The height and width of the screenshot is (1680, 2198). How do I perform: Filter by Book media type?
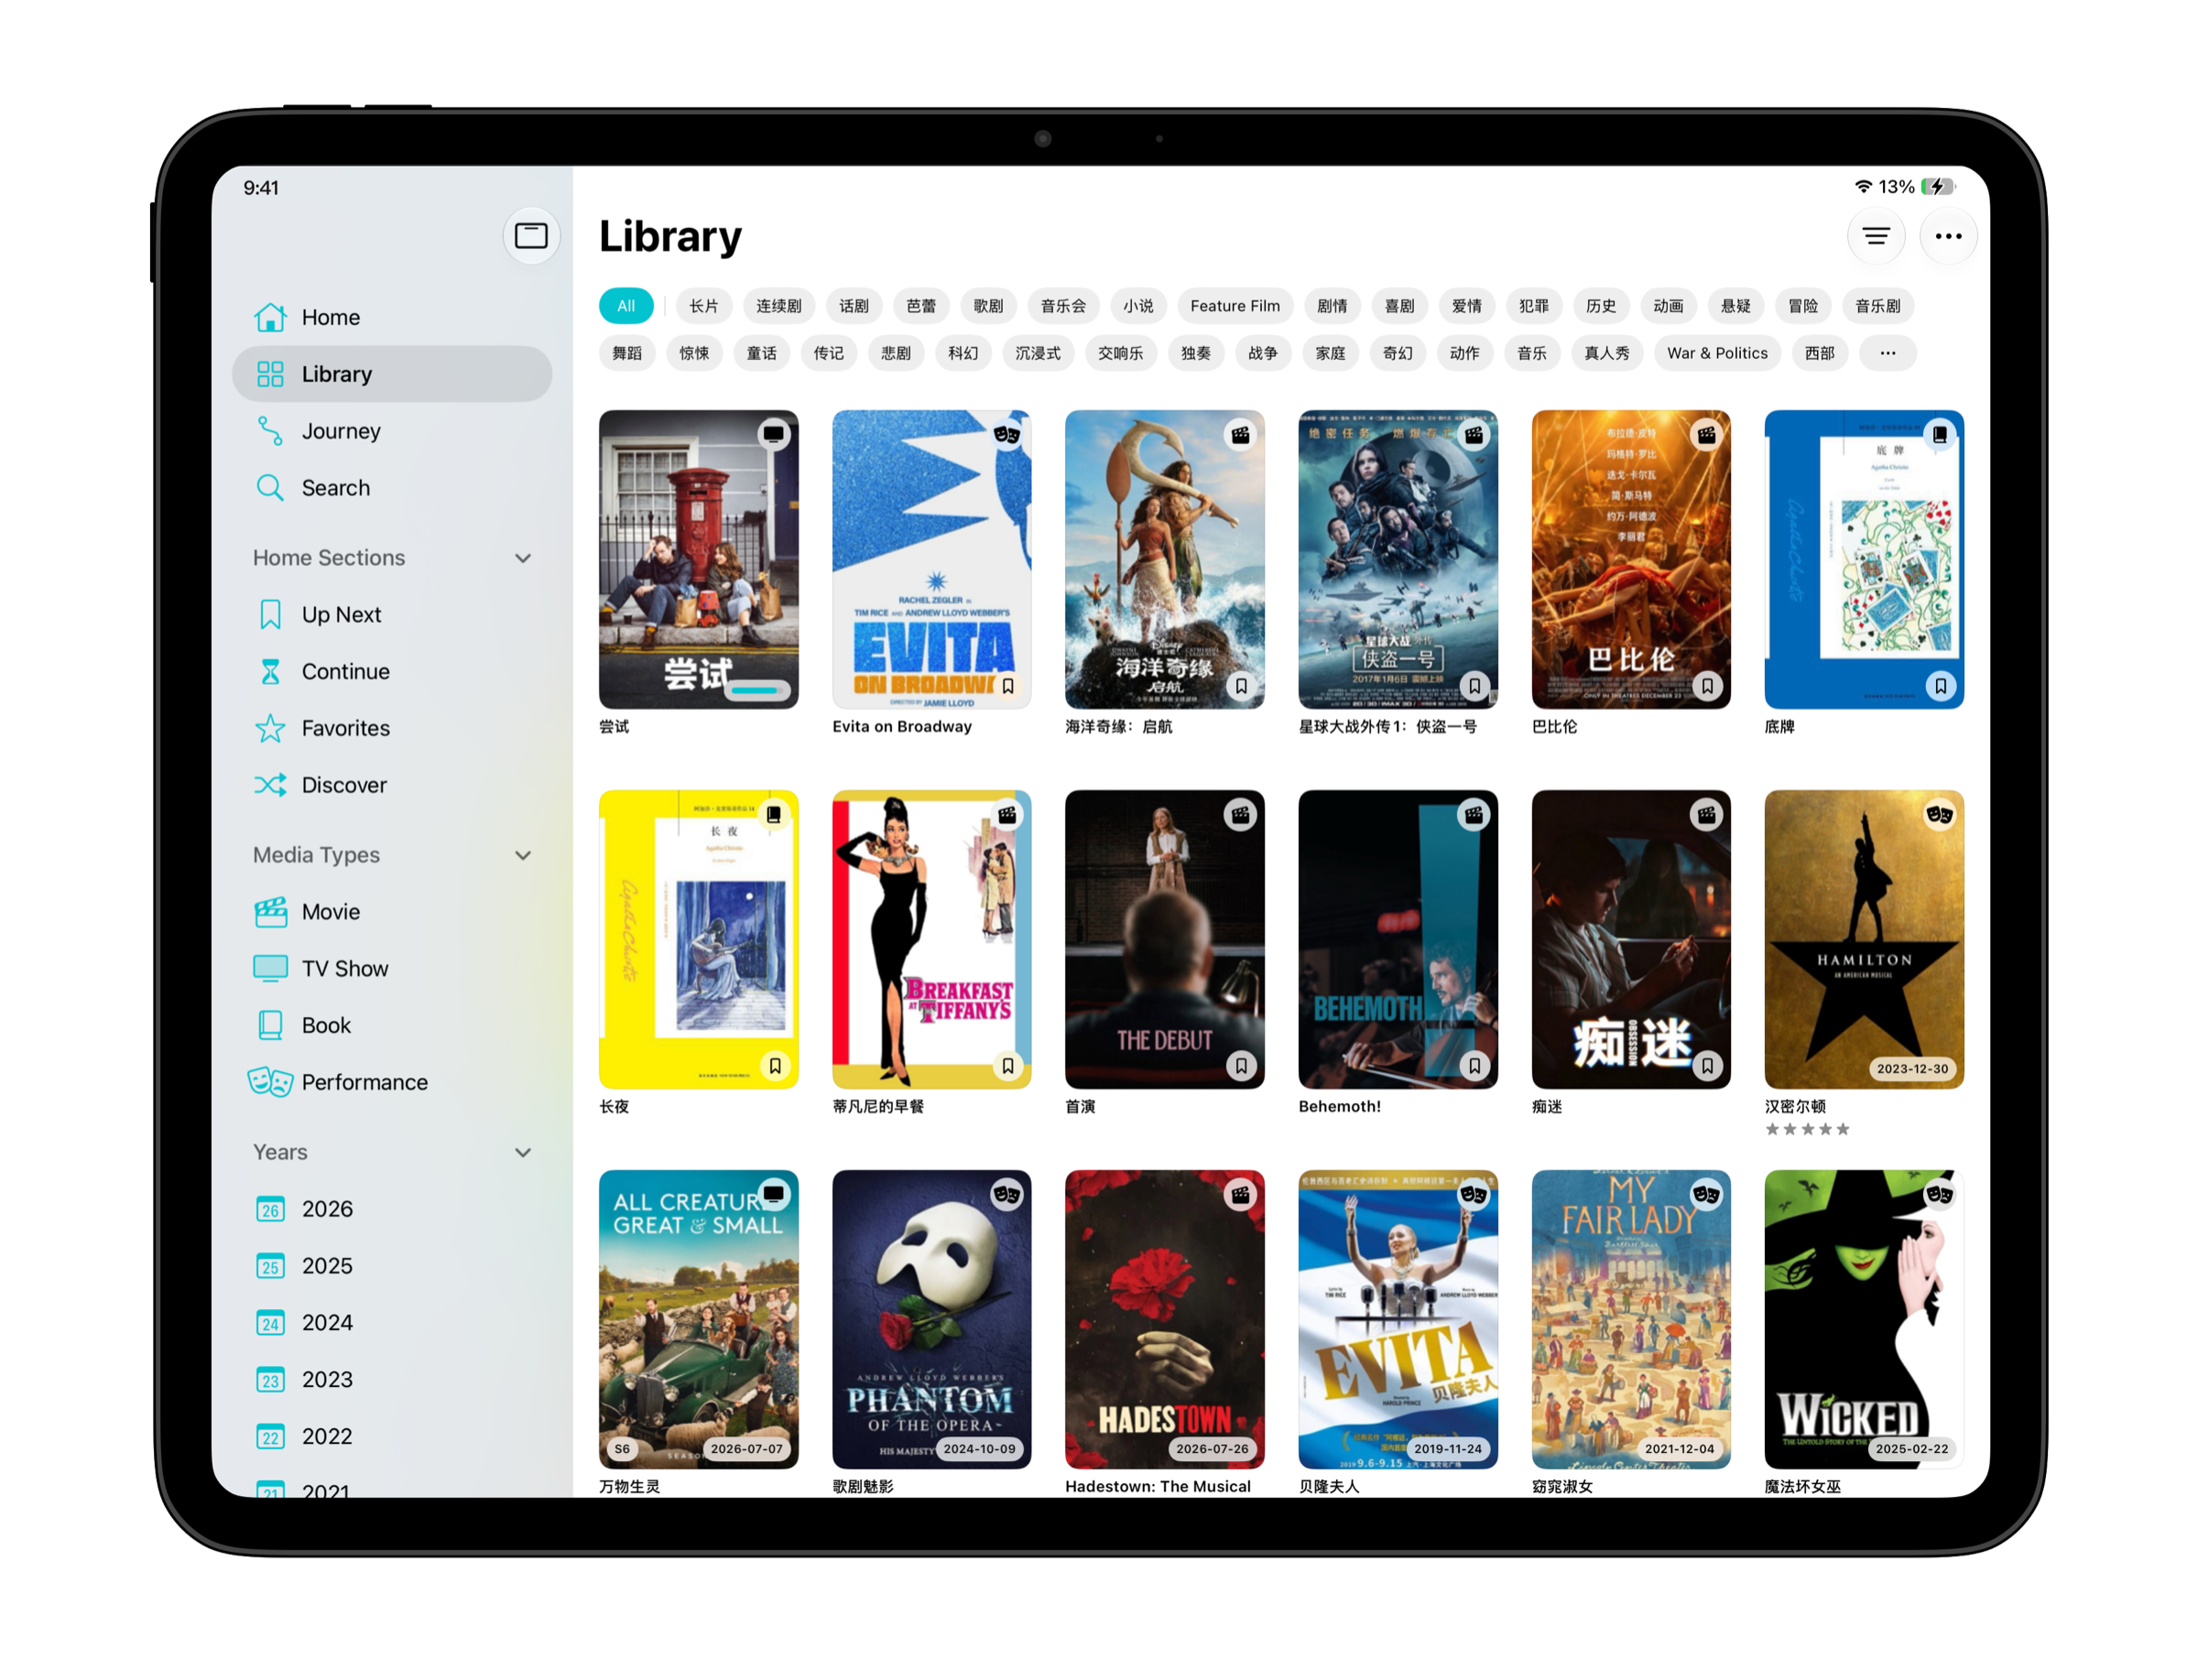click(391, 1026)
